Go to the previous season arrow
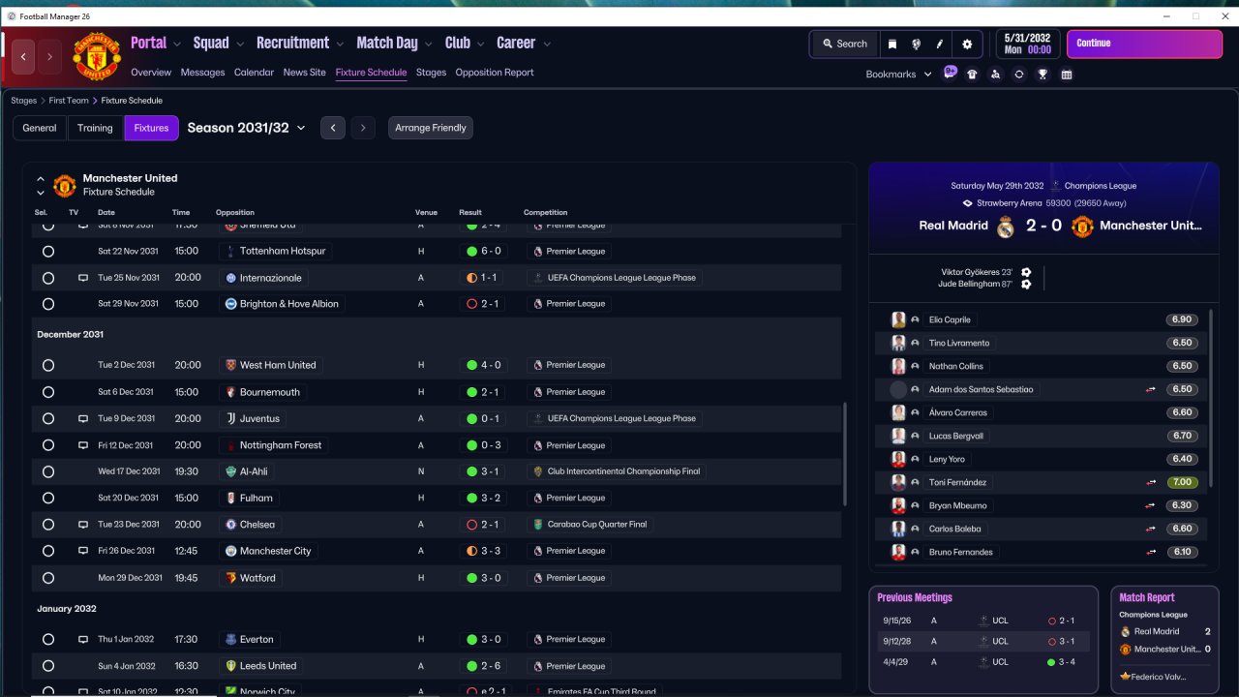The image size is (1239, 697). (x=333, y=128)
